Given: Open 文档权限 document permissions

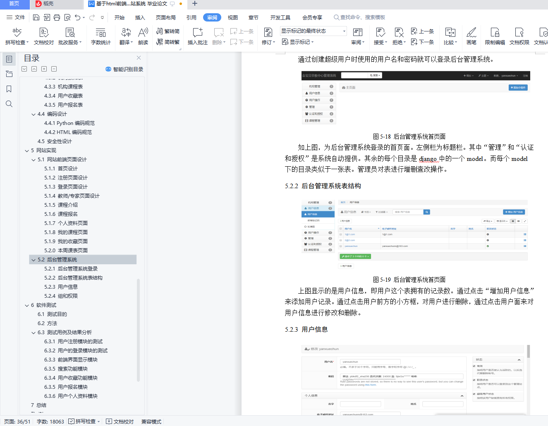Looking at the screenshot, I should [519, 36].
